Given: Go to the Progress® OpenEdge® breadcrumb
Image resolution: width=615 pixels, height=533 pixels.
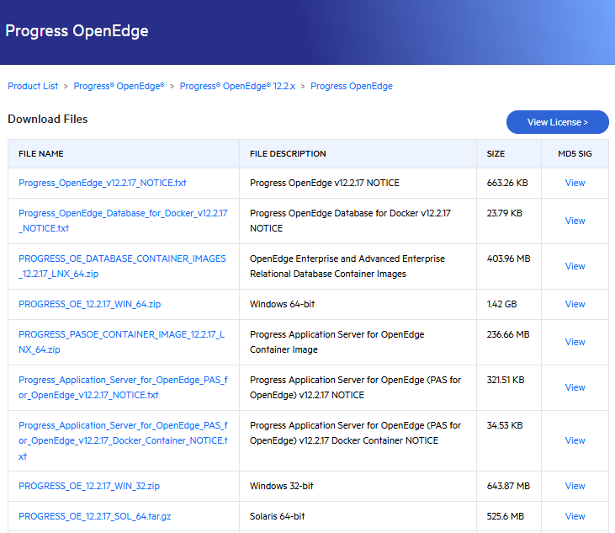Looking at the screenshot, I should point(119,86).
